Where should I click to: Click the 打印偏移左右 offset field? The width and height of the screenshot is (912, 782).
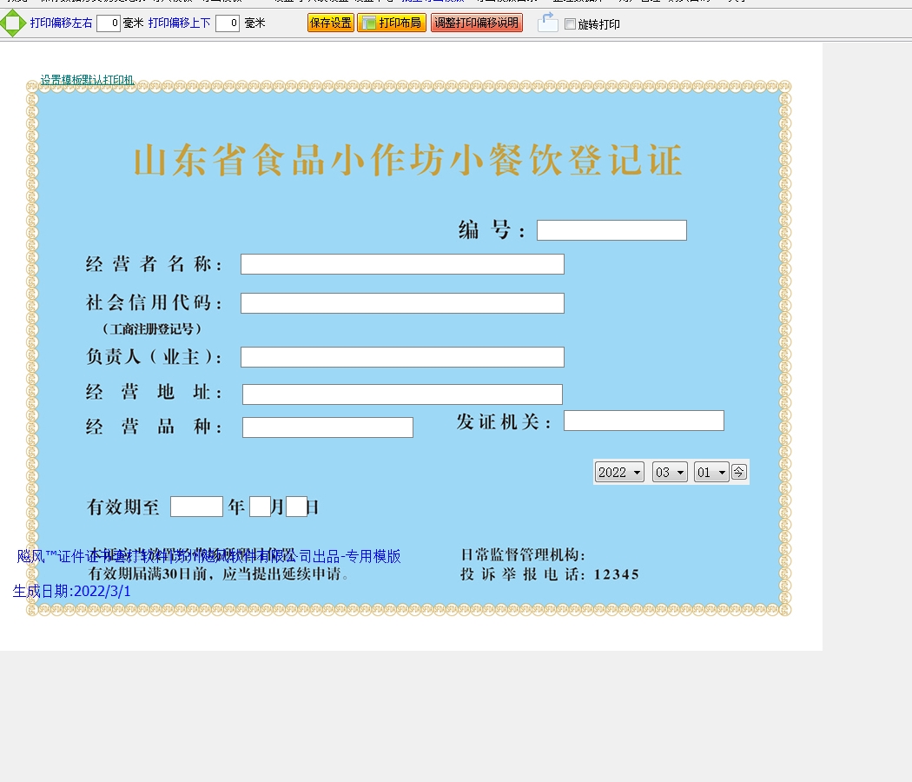[109, 23]
